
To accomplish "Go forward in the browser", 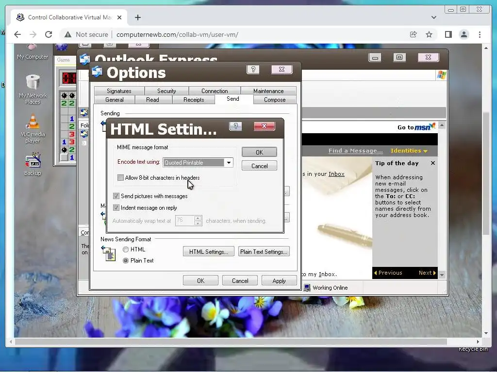I will pos(33,34).
